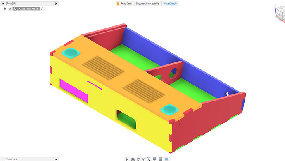The image size is (285, 161).
Task: Click the orange read-only lock icon
Action: tap(118, 3)
